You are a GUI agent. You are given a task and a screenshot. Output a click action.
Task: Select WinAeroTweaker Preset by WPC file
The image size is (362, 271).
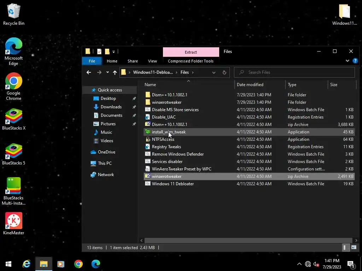click(x=249, y=169)
